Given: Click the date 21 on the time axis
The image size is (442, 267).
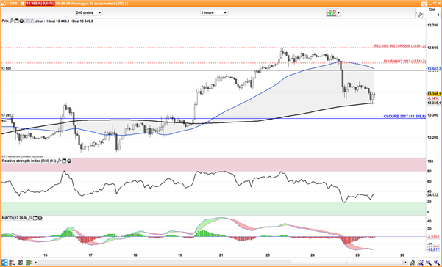Looking at the screenshot, I should coord(221,255).
